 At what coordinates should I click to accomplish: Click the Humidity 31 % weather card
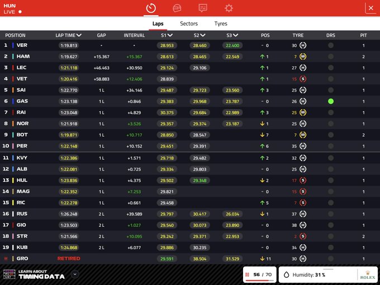click(328, 274)
